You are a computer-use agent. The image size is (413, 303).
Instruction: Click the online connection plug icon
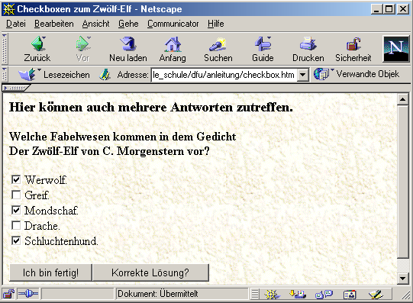pos(28,294)
